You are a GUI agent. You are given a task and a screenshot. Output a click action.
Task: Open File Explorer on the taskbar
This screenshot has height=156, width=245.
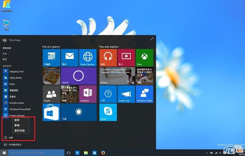point(86,153)
